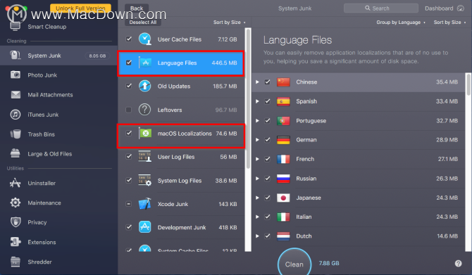Select Mail Attachments in the sidebar
472x275 pixels.
coord(58,95)
